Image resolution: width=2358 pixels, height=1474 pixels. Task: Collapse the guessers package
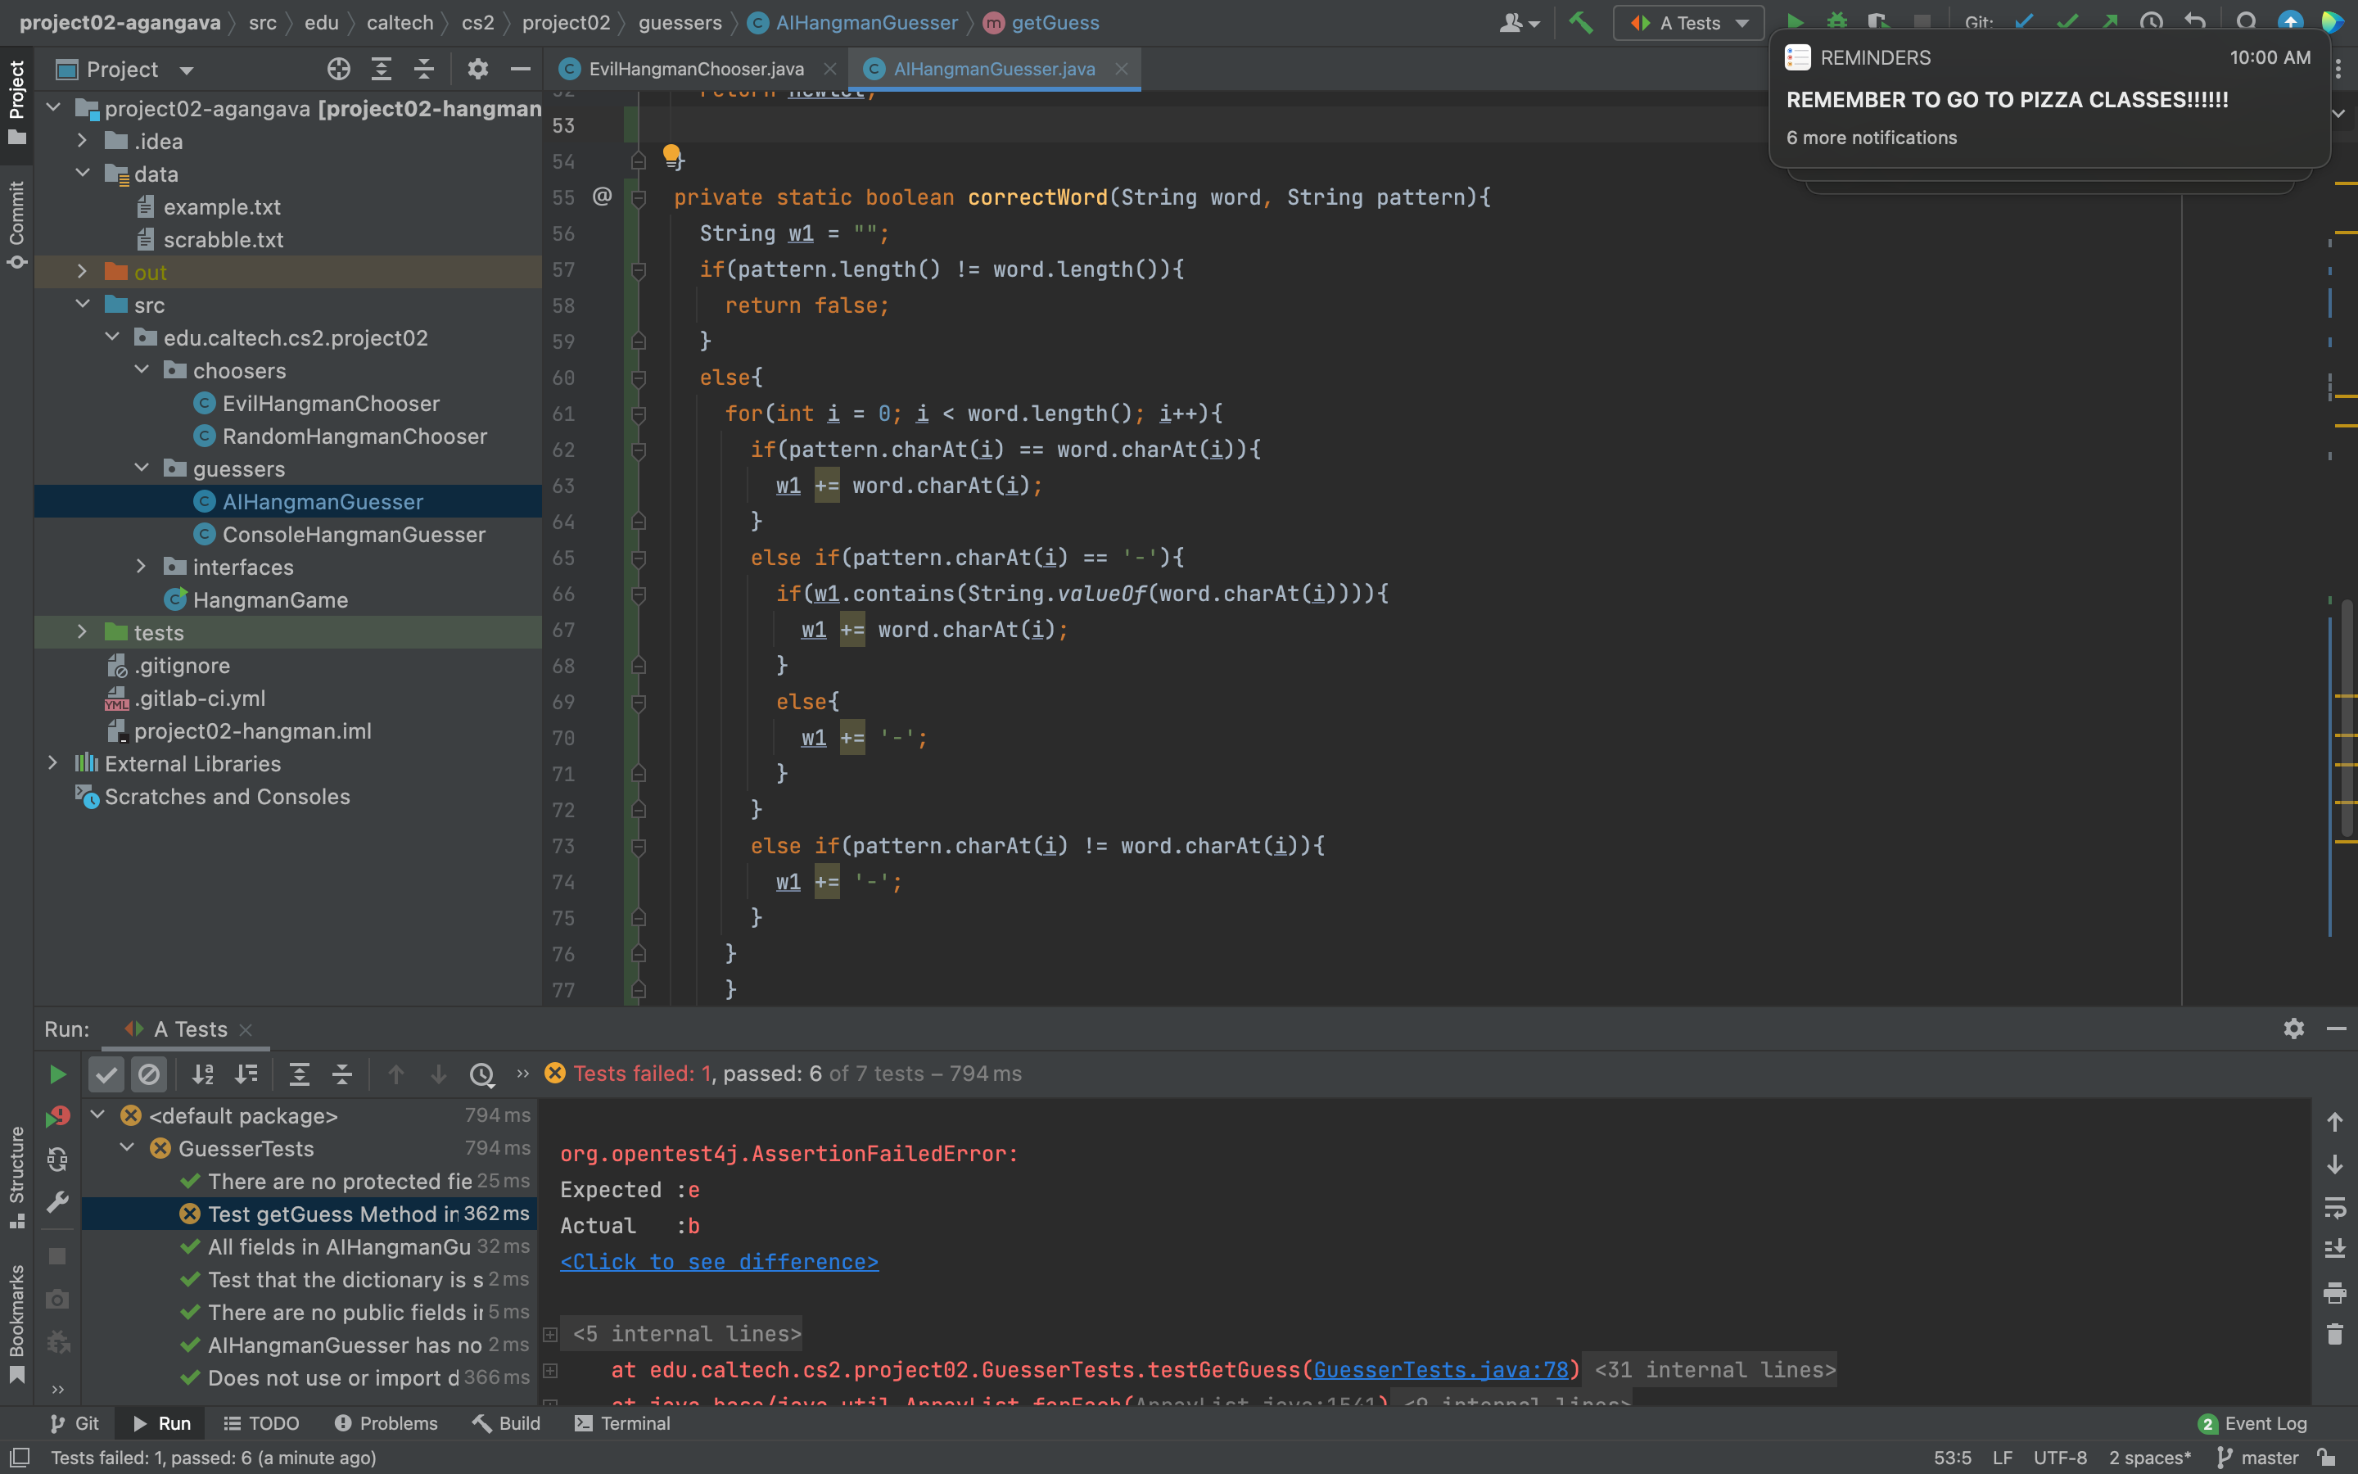coord(142,469)
